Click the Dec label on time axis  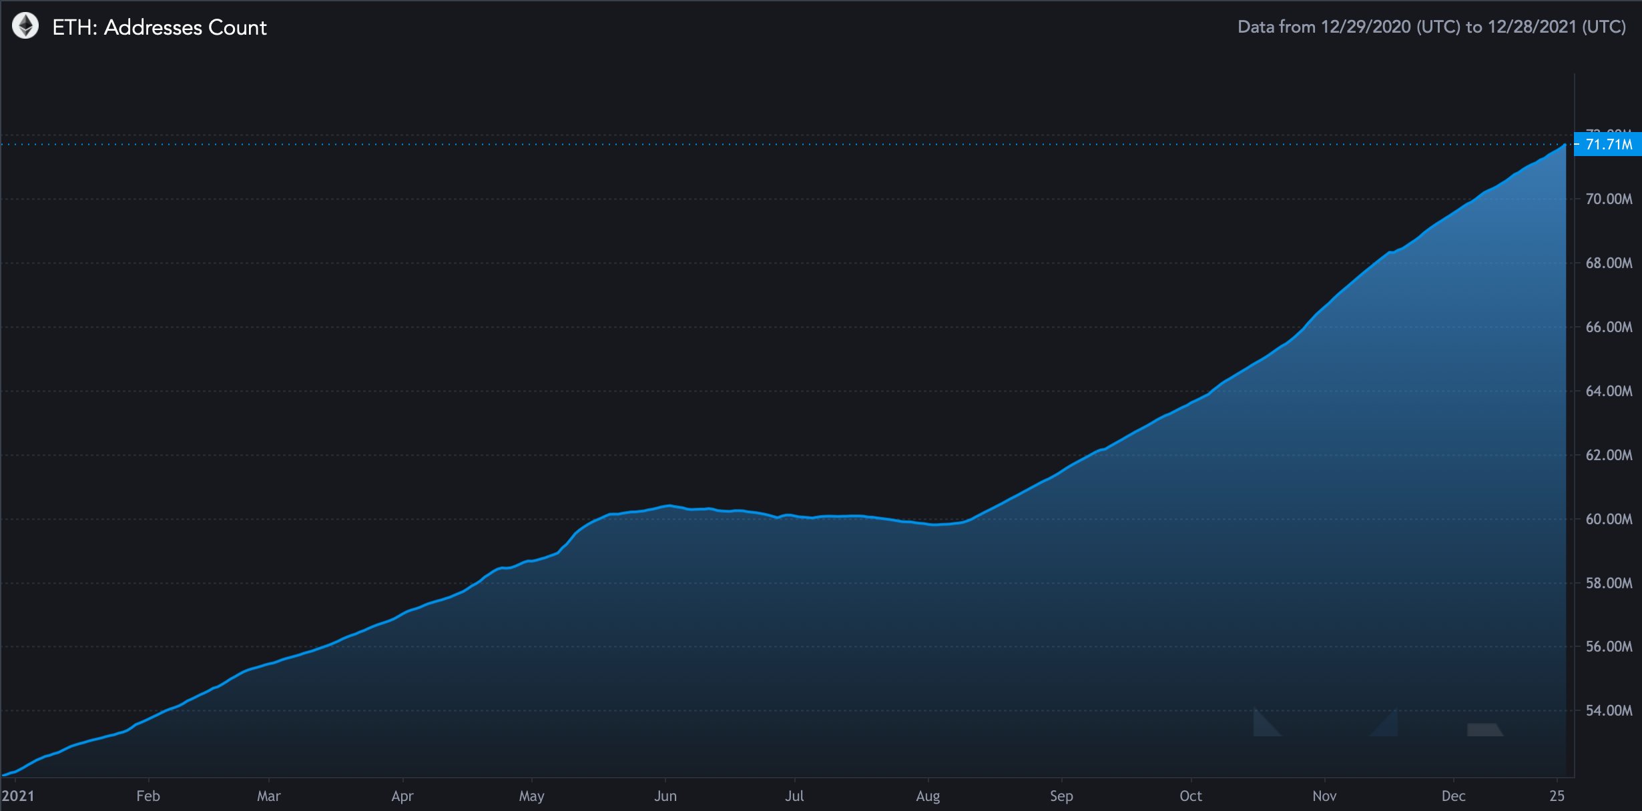(x=1453, y=796)
